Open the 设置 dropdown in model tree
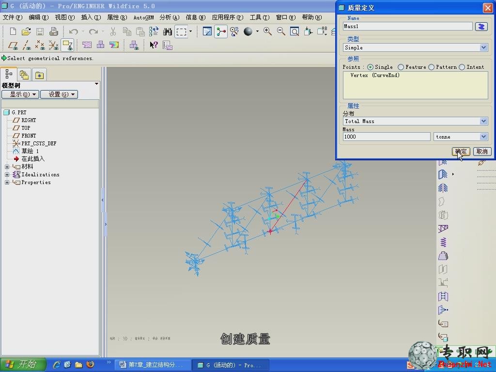496x372 pixels. click(59, 94)
